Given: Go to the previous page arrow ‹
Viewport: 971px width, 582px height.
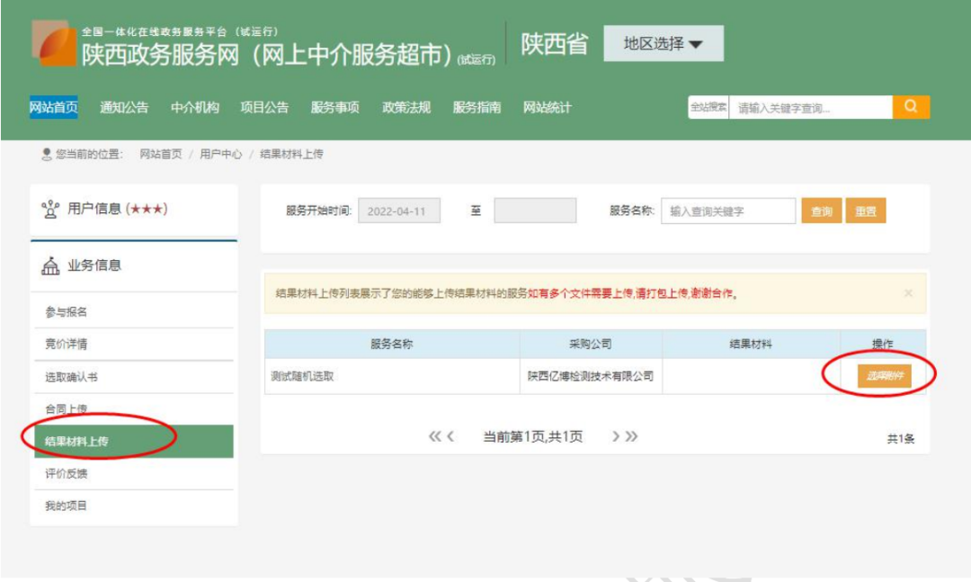Looking at the screenshot, I should point(450,436).
